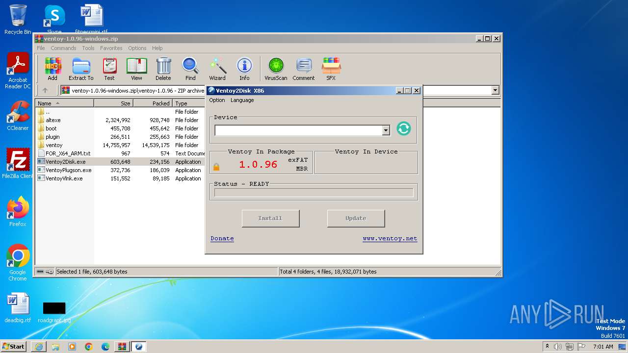Sort files by the Name column
The width and height of the screenshot is (628, 353).
[x=64, y=103]
